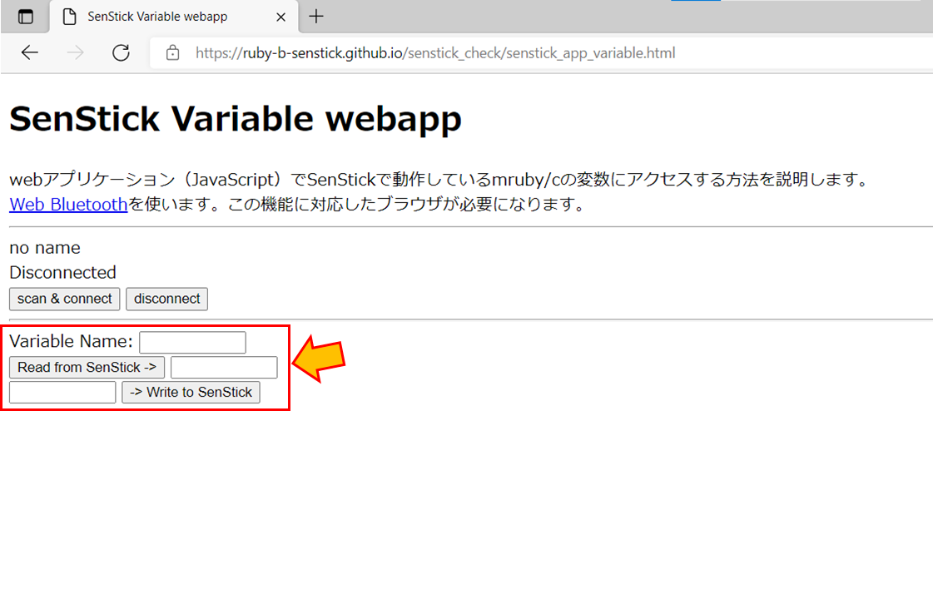
Task: Select the SenStick Variable webapp tab
Action: (x=158, y=17)
